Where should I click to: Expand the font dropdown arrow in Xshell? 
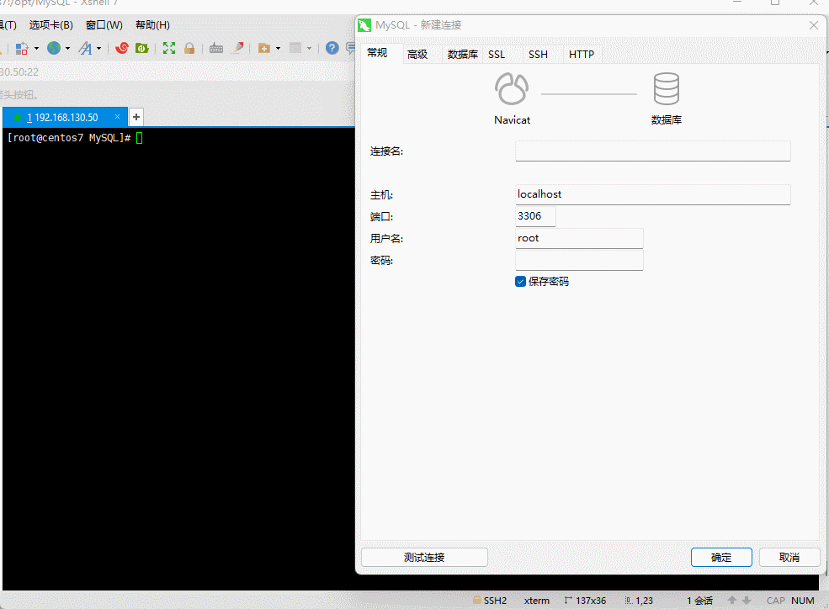(x=98, y=49)
